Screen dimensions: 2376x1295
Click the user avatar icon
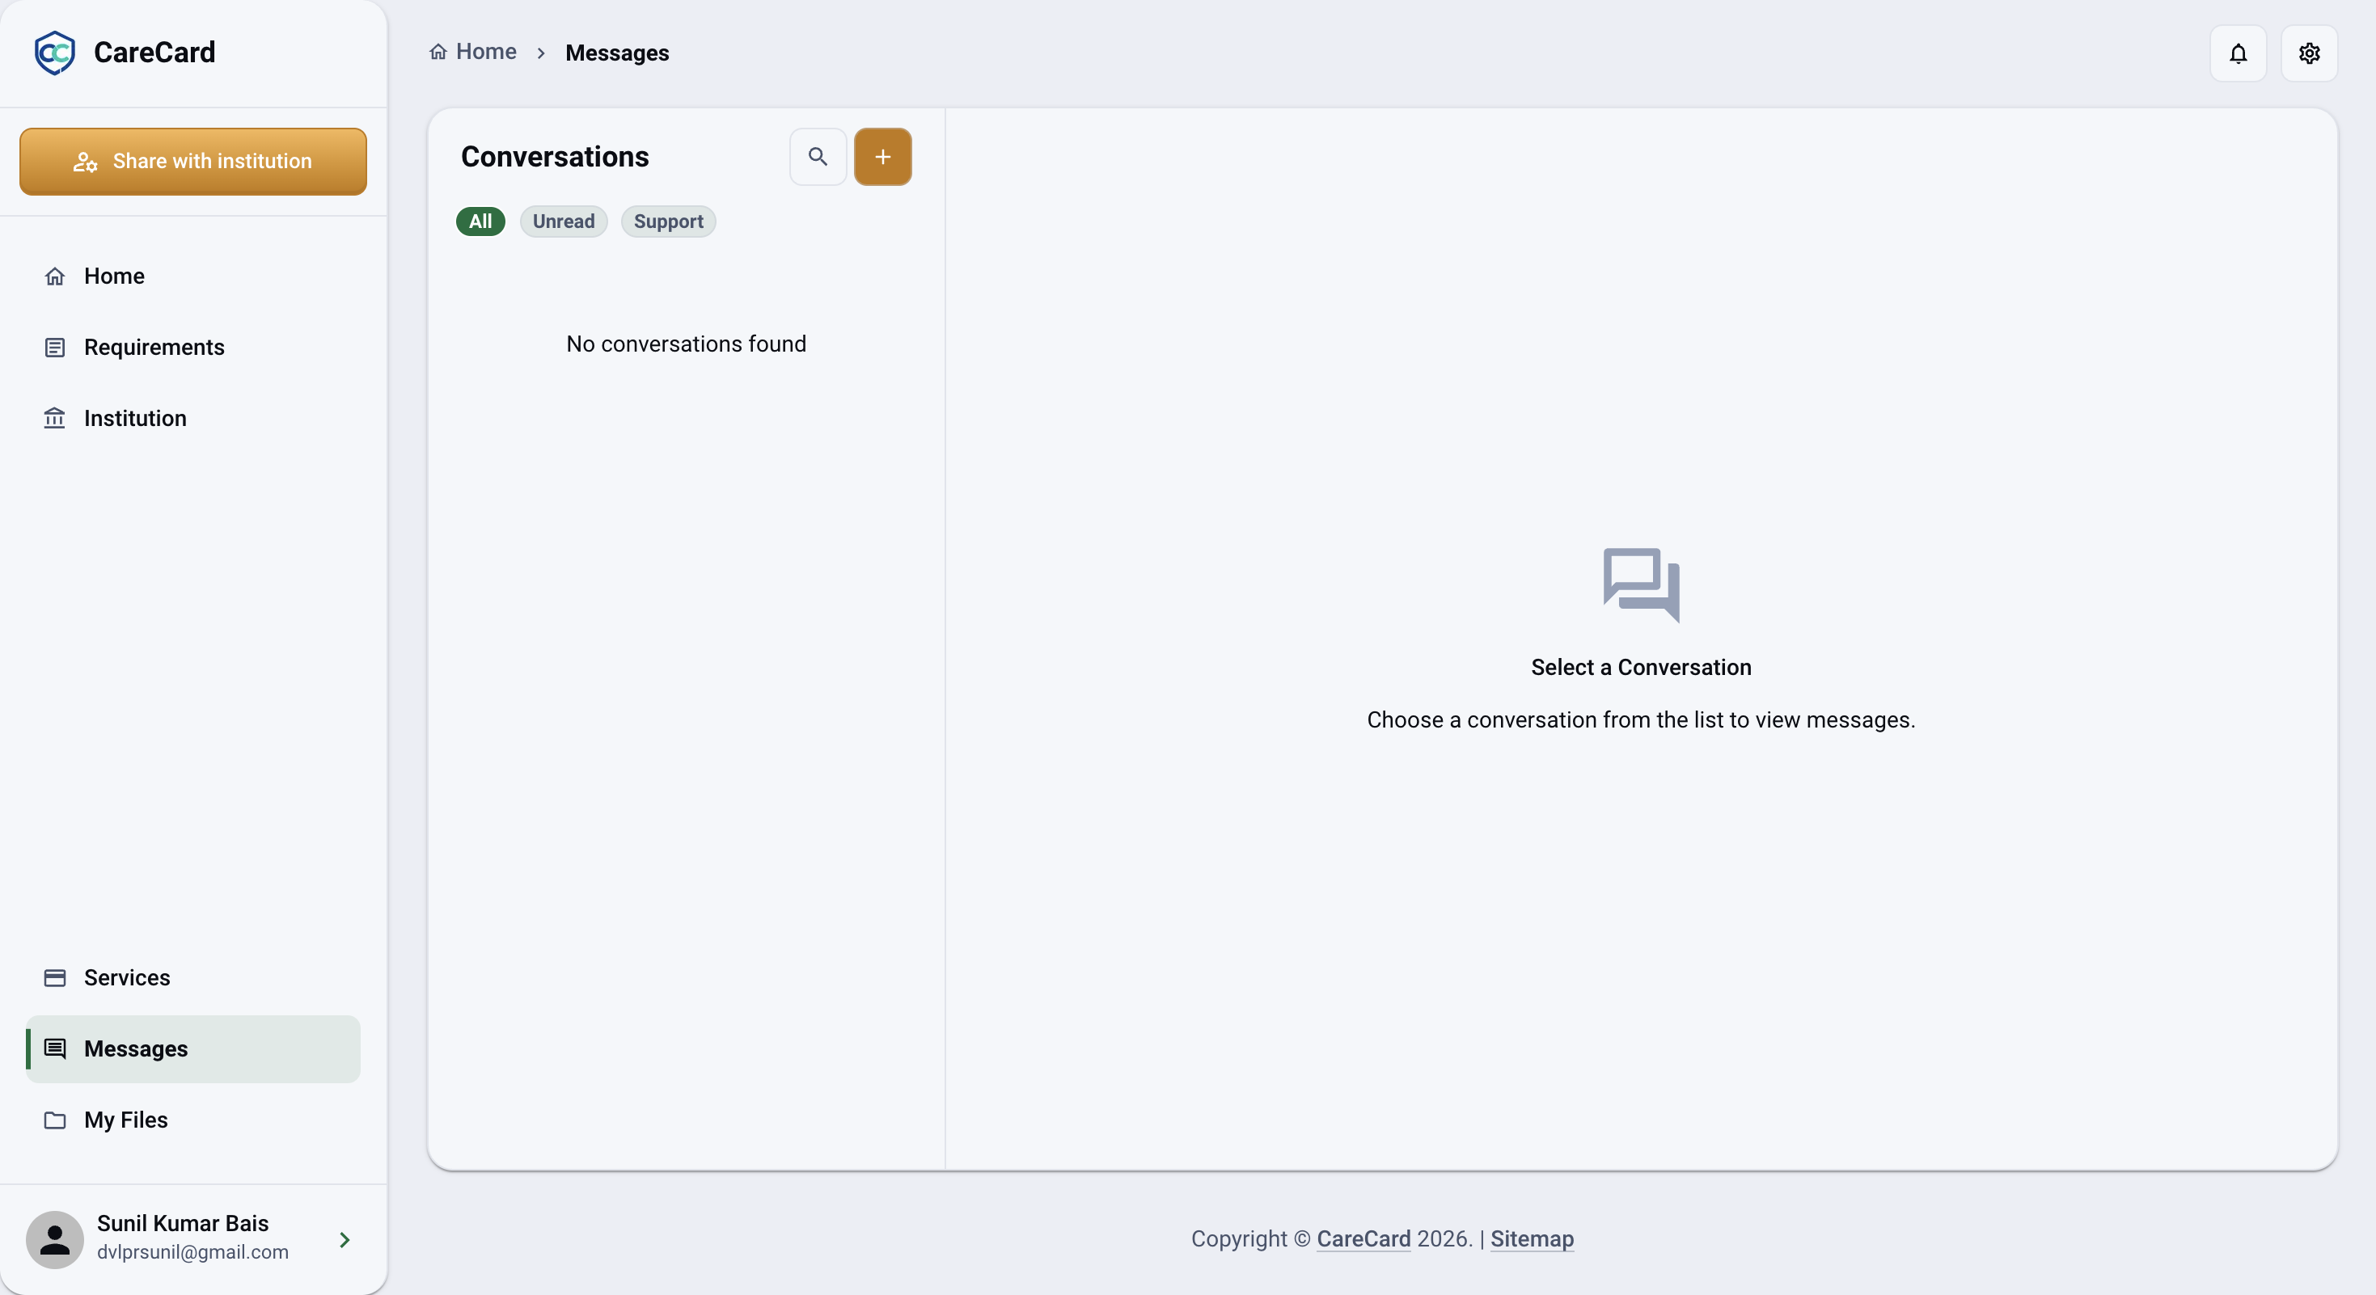point(54,1240)
